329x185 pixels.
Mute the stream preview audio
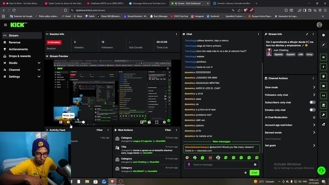click(68, 122)
